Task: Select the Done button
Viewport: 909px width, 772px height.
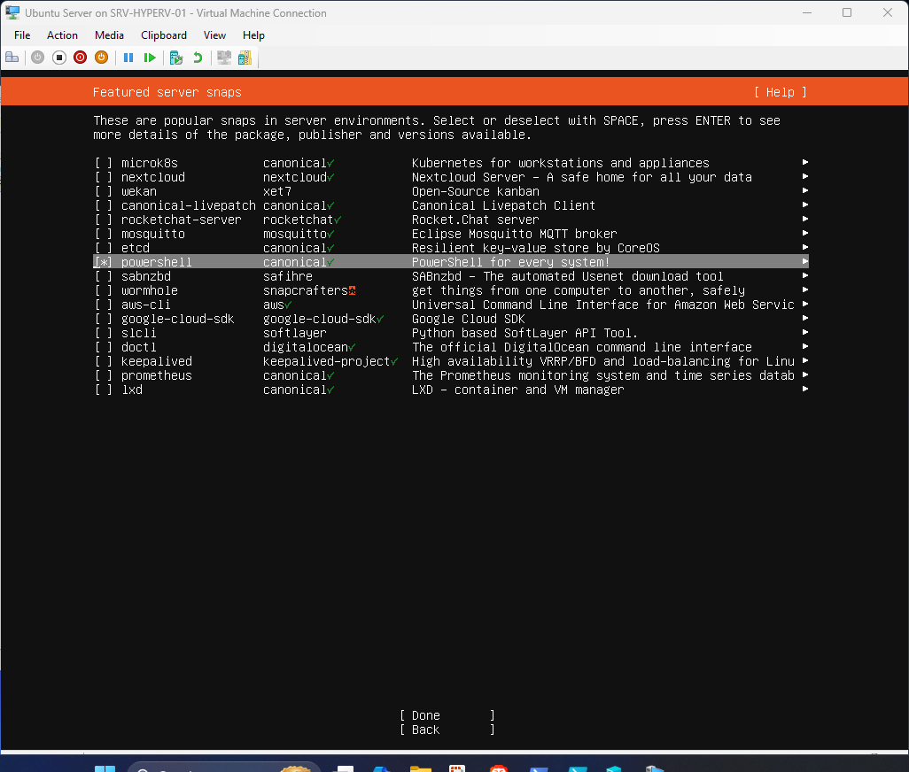Action: coord(424,715)
